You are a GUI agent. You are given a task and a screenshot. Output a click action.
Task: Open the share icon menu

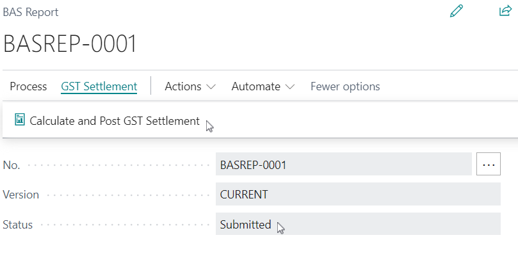pos(505,11)
